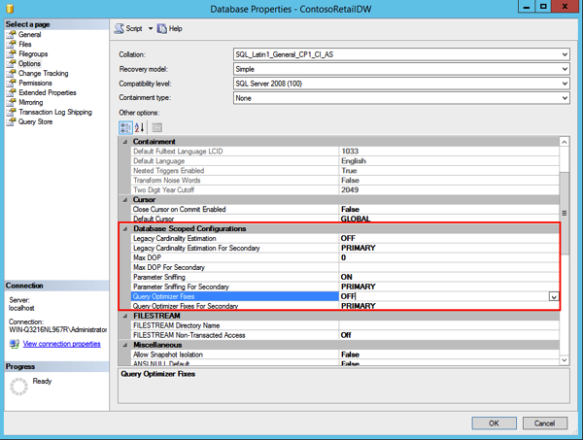This screenshot has height=440, width=583.
Task: Open the Recovery model dropdown
Action: pyautogui.click(x=565, y=69)
